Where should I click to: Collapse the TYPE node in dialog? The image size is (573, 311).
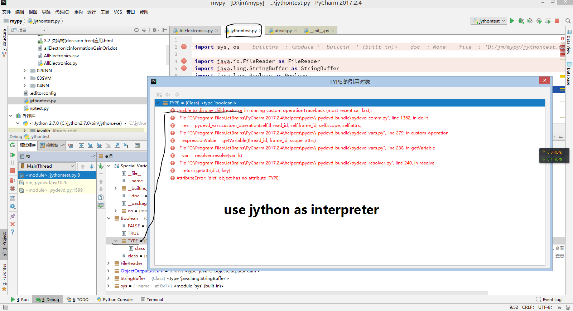[157, 103]
